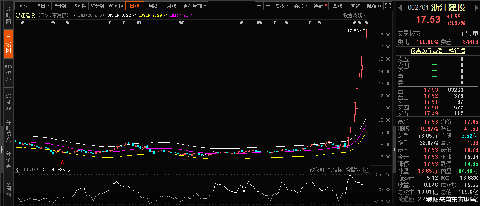Select 日线 daily period tab
Viewport: 480px width, 206px height.
tap(135, 6)
